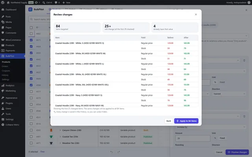The image size is (252, 157).
Task: Open the Coupons submenu item under BulkPilot
Action: [x=6, y=71]
